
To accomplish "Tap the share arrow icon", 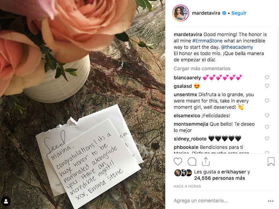I will 206,162.
